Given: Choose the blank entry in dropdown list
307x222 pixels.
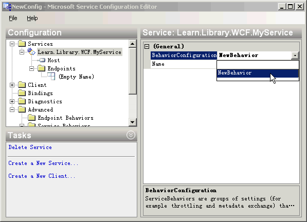Looking at the screenshot, I should click(x=258, y=65).
